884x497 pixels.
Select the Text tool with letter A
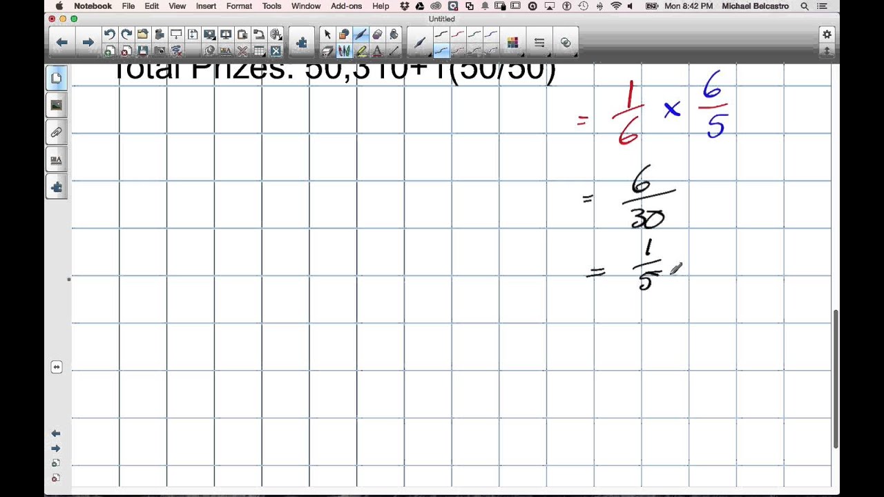click(377, 51)
